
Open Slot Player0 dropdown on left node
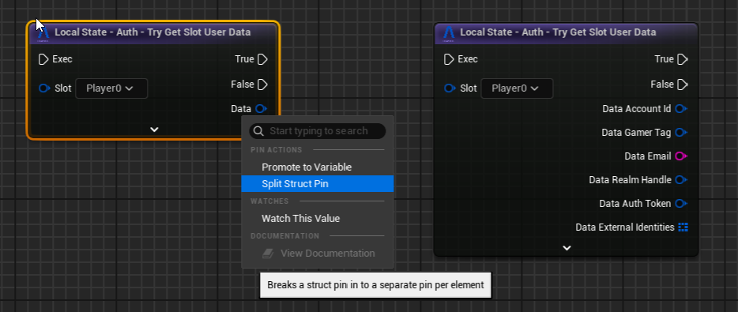pos(111,88)
